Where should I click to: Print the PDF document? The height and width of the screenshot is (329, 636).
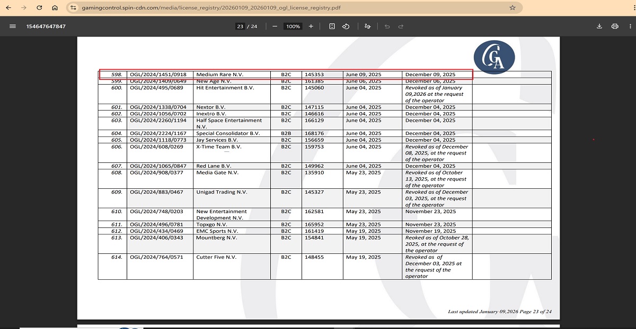pos(615,26)
